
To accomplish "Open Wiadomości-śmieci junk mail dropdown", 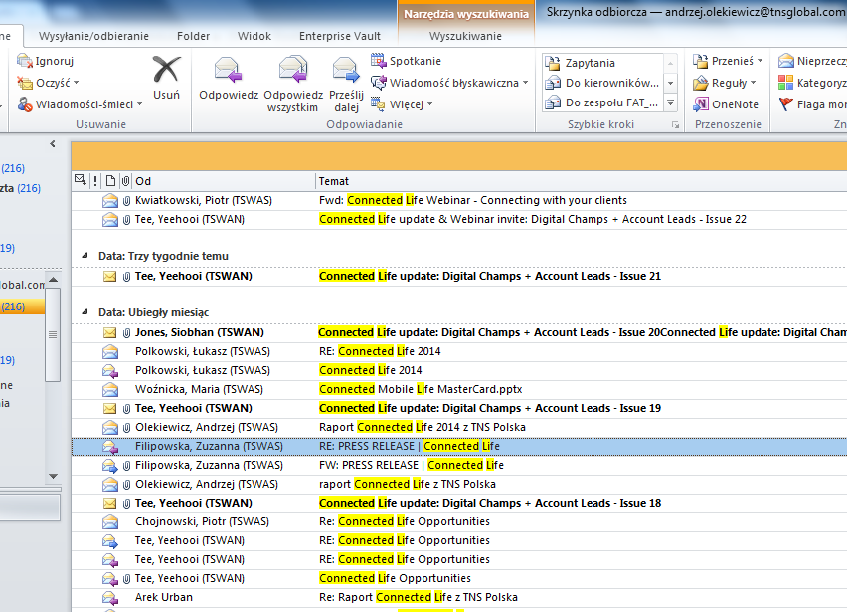I will pyautogui.click(x=80, y=104).
